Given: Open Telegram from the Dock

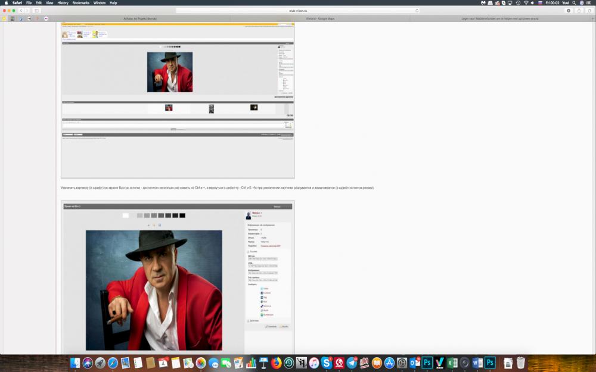Looking at the screenshot, I should 352,363.
